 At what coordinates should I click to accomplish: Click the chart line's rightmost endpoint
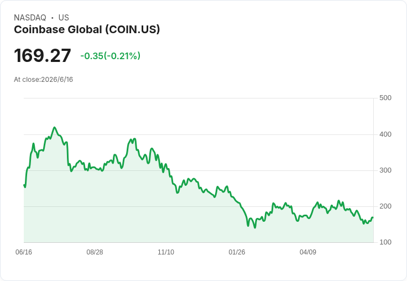[x=373, y=217]
